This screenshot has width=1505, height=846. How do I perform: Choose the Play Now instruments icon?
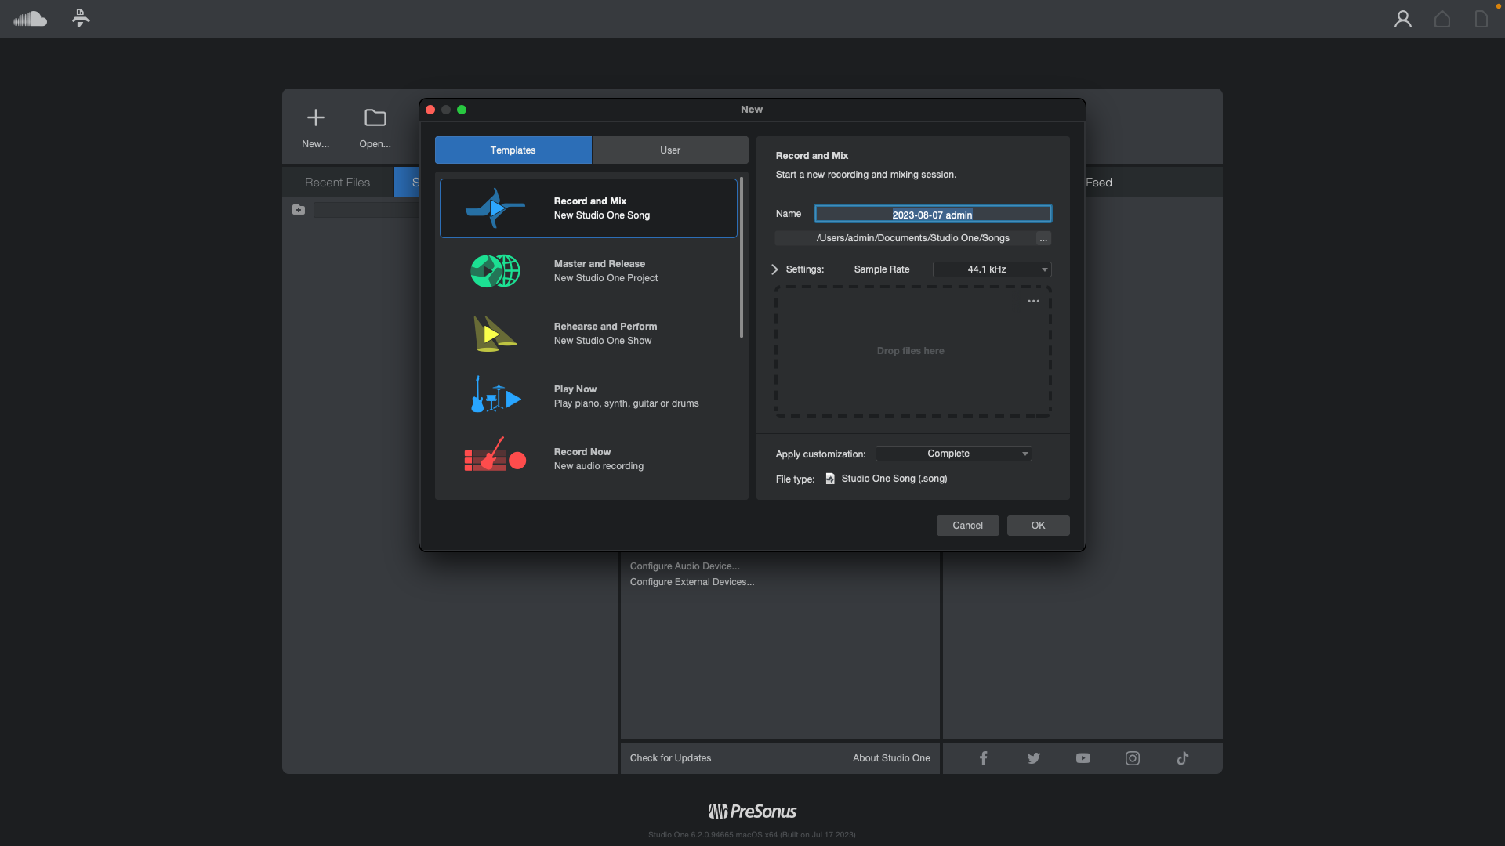pos(495,396)
